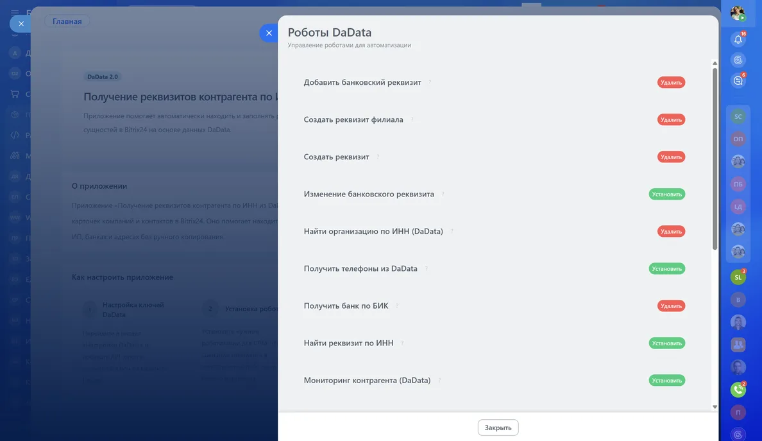Image resolution: width=762 pixels, height=441 pixels.
Task: Remove the Найти организацию по ИНН robot
Action: pos(671,232)
